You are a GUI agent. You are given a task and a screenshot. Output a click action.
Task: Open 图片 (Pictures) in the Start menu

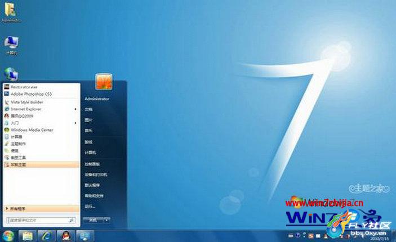pos(88,120)
